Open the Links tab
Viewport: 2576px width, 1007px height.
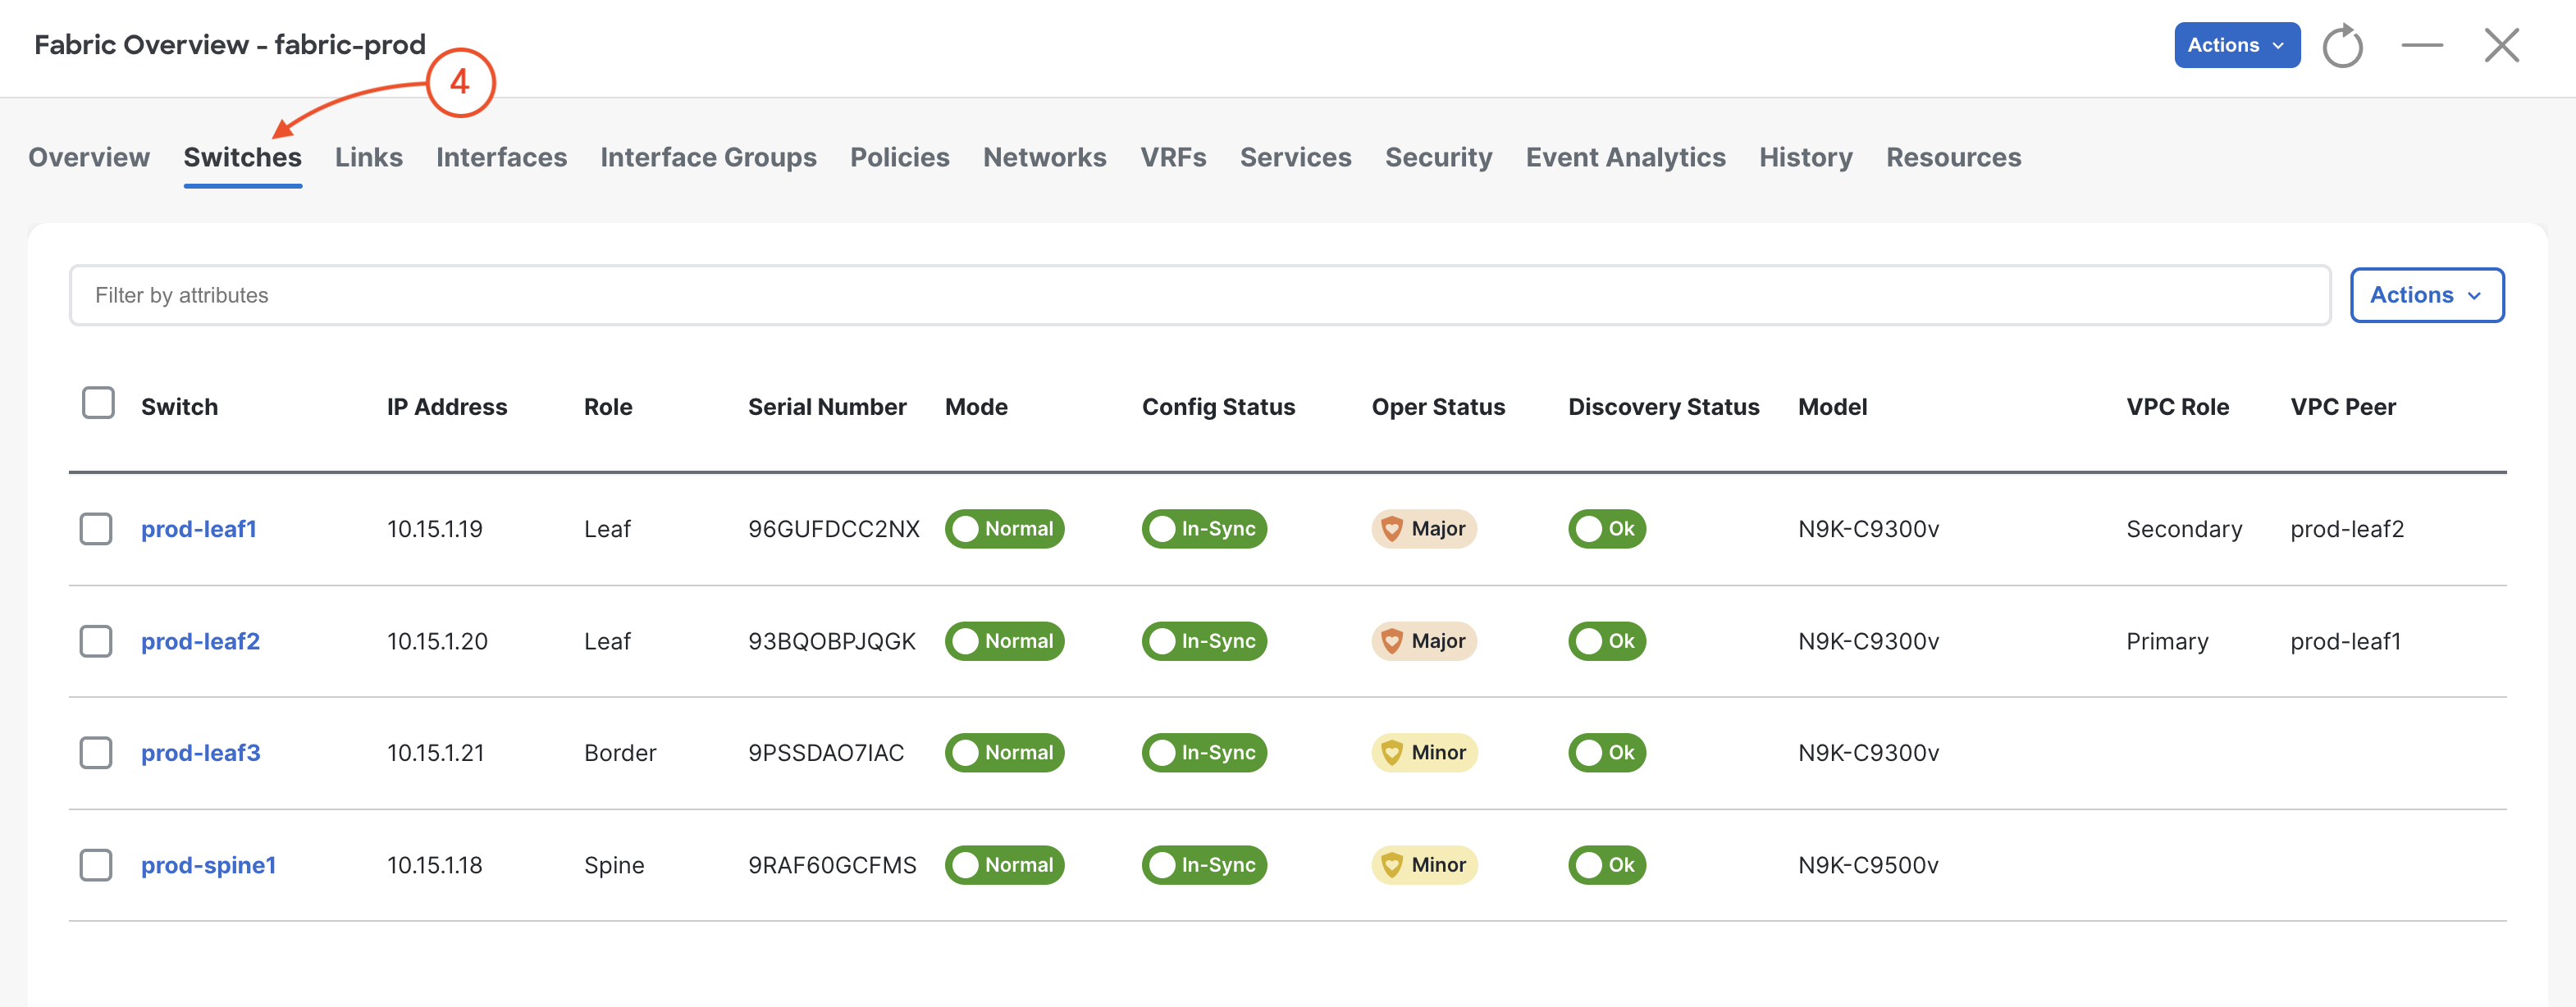[369, 158]
